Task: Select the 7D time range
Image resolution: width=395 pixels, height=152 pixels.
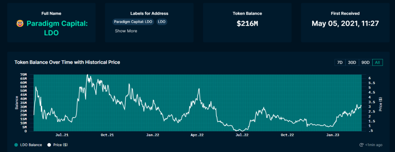Action: (340, 63)
